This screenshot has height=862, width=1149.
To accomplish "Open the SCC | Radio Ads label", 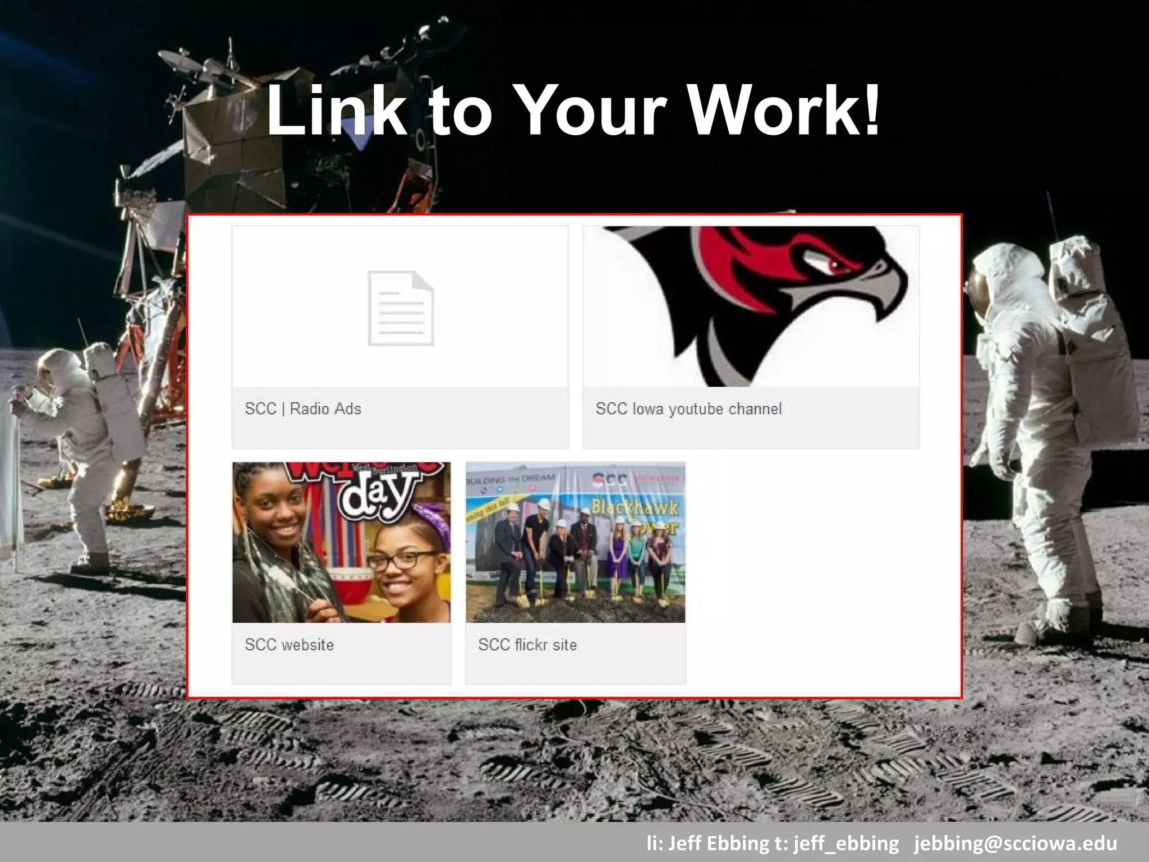I will coord(303,409).
